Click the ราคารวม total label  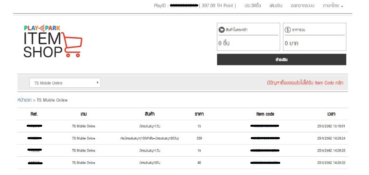pyautogui.click(x=299, y=30)
